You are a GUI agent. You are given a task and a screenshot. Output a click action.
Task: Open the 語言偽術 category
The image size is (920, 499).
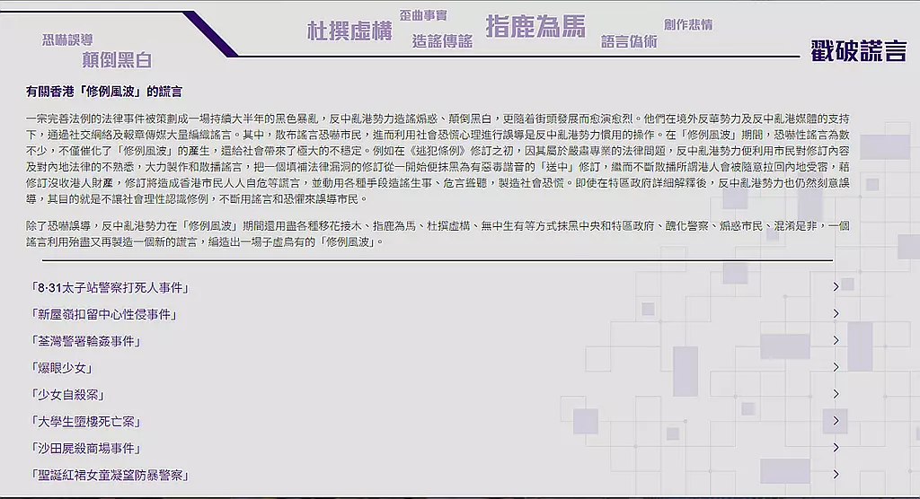(629, 41)
